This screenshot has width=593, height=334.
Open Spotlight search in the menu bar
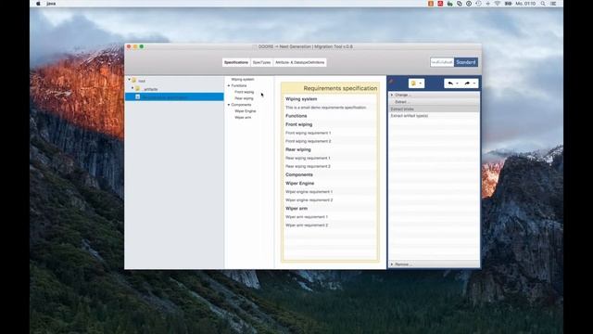coord(543,4)
